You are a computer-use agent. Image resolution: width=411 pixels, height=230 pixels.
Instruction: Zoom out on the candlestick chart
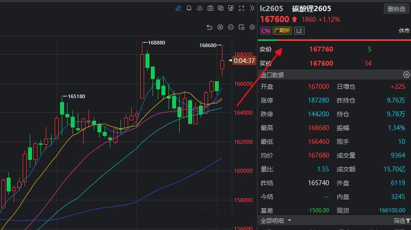coord(231,27)
